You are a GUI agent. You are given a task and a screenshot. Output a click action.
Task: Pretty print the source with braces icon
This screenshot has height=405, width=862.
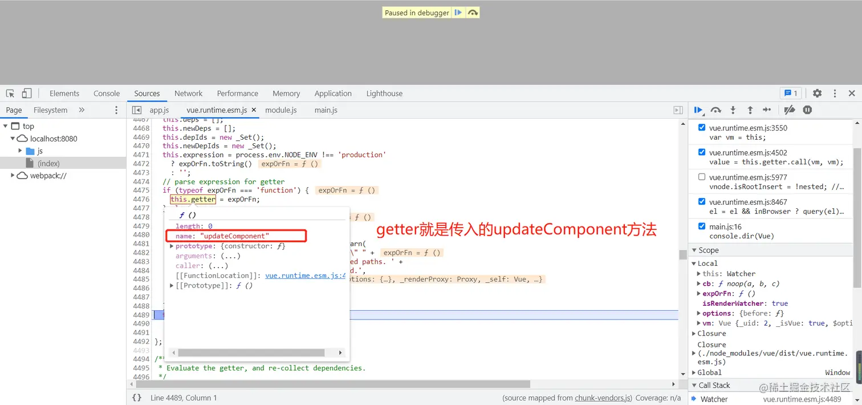[x=137, y=398]
